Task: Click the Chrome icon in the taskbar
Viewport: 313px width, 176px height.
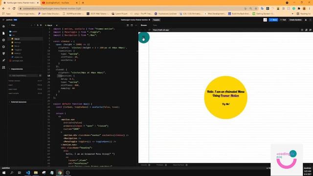Action: pos(60,173)
